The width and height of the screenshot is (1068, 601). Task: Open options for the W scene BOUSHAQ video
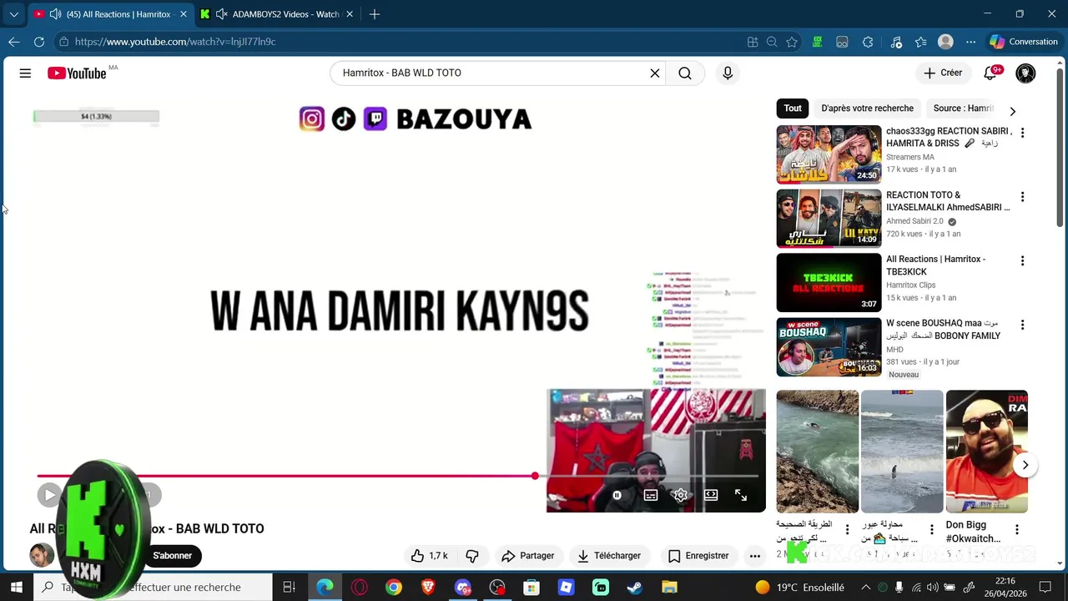tap(1022, 325)
